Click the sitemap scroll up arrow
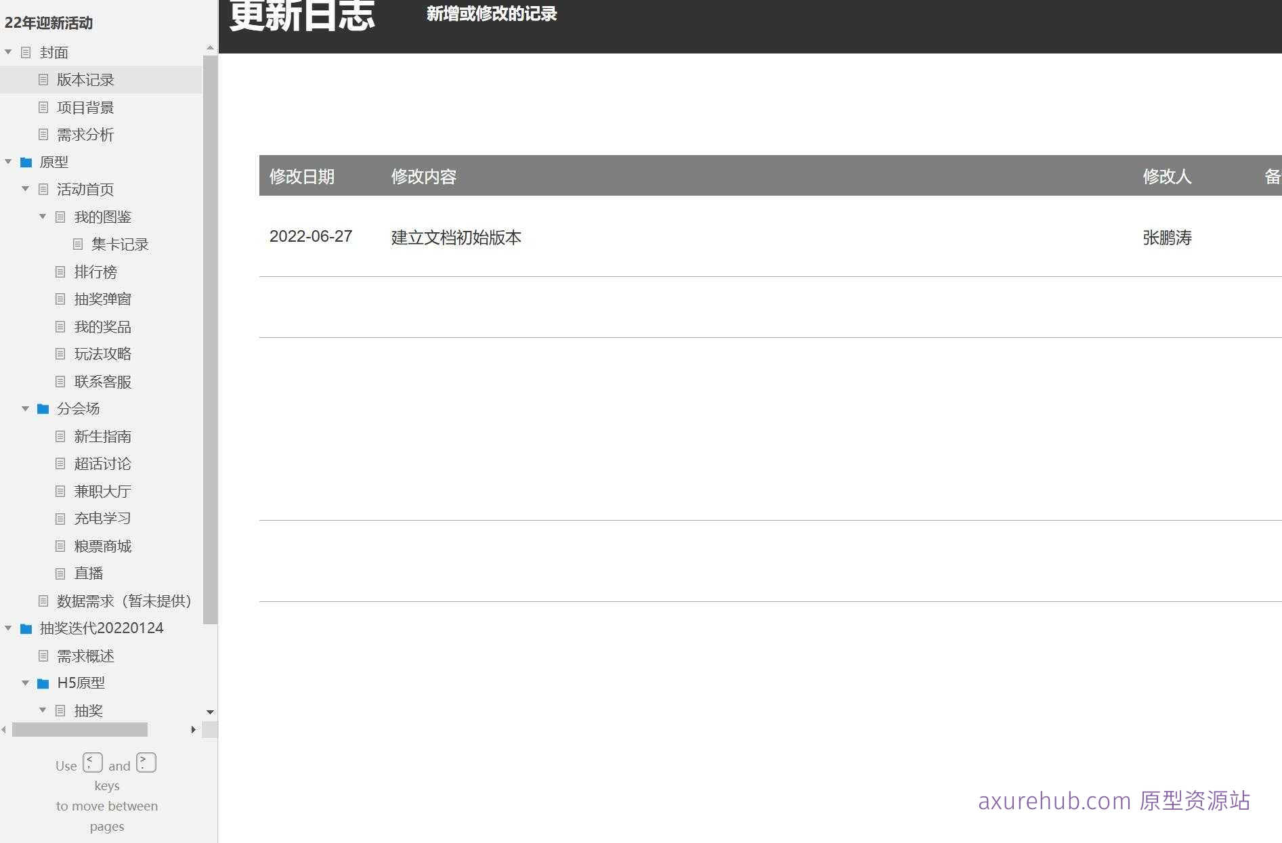This screenshot has width=1282, height=843. [x=210, y=48]
